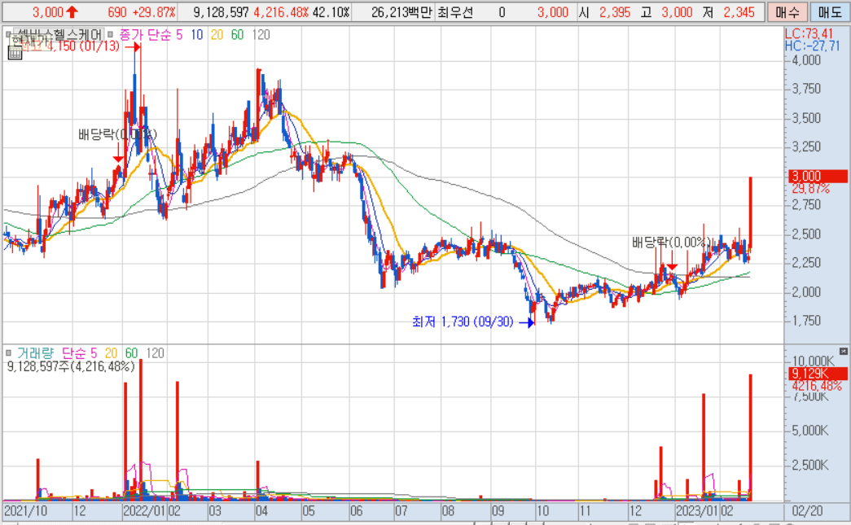This screenshot has width=851, height=525.
Task: Select the stock name 세바스헬스케어 label
Action: tap(58, 35)
